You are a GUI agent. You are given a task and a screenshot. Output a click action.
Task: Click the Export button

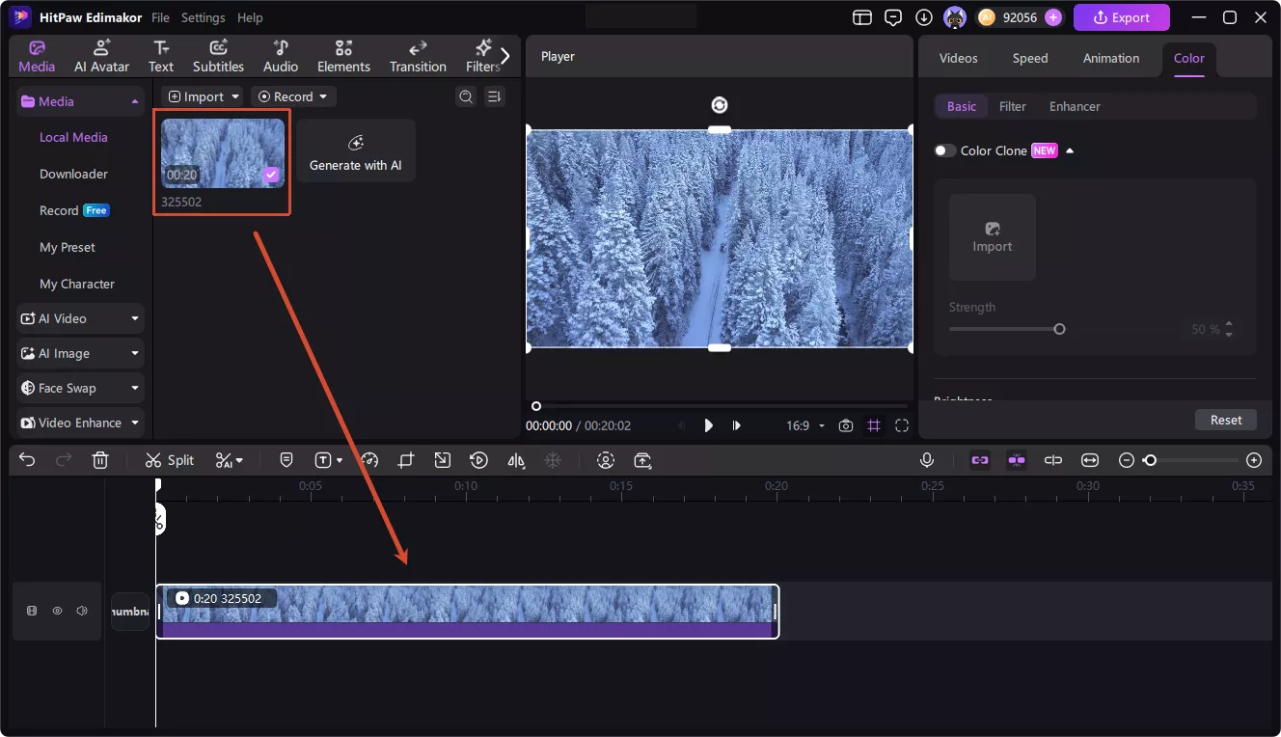[1122, 17]
